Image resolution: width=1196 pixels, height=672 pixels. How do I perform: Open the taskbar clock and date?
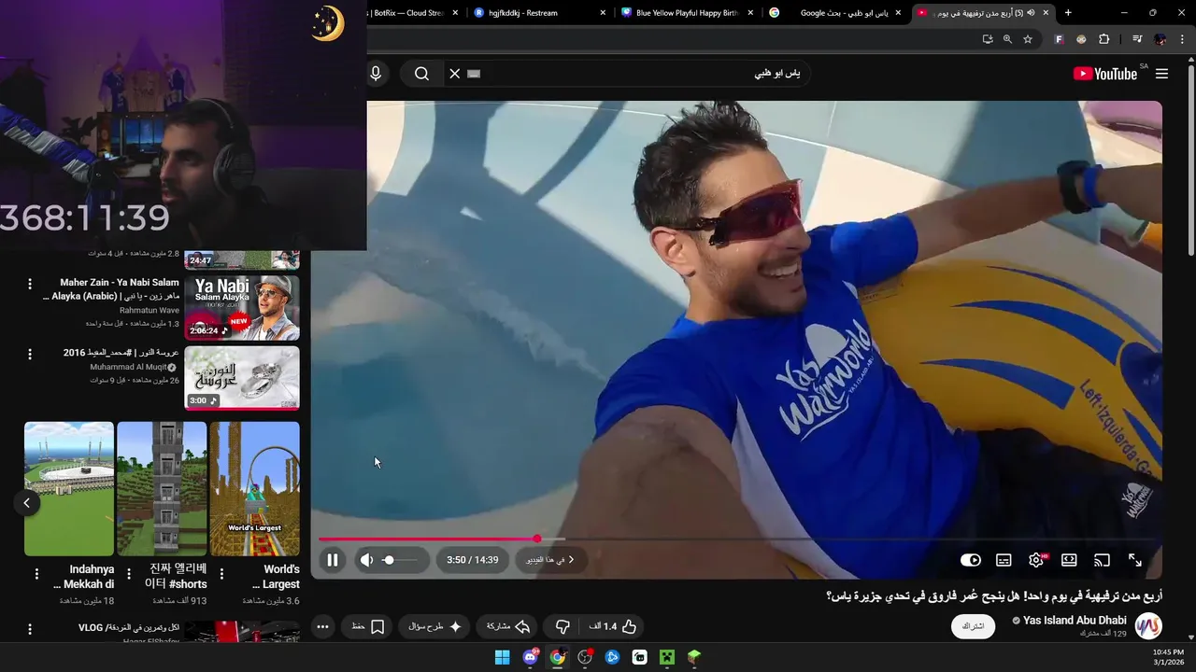(x=1168, y=657)
